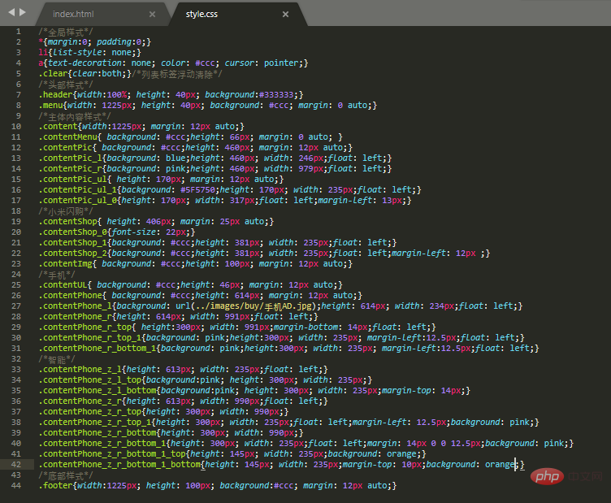The width and height of the screenshot is (611, 503).
Task: Close the index.html tab
Action: tap(153, 15)
